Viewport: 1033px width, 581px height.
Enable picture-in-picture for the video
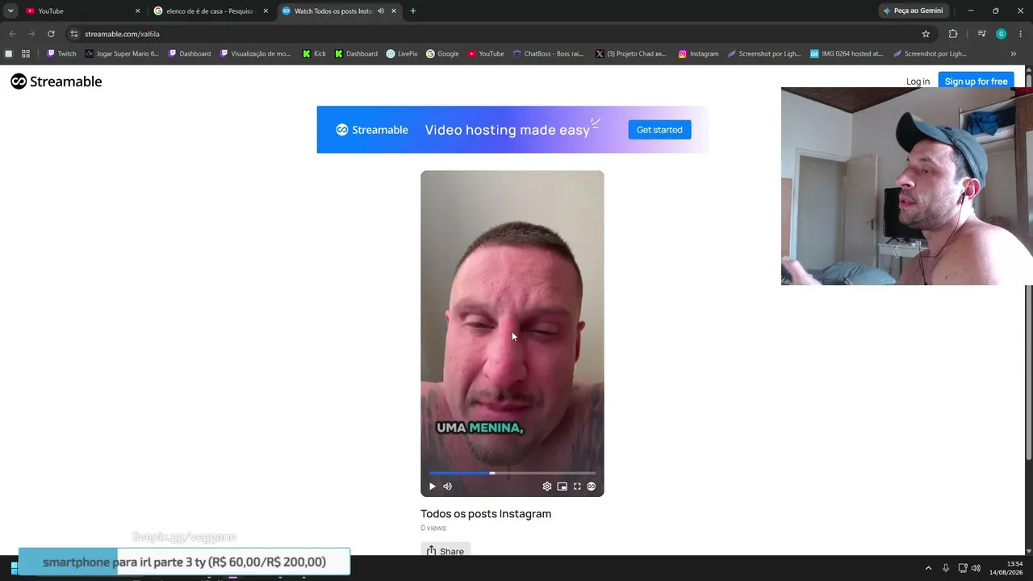coord(562,487)
